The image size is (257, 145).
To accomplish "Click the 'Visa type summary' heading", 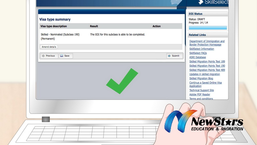I will click(x=55, y=20).
